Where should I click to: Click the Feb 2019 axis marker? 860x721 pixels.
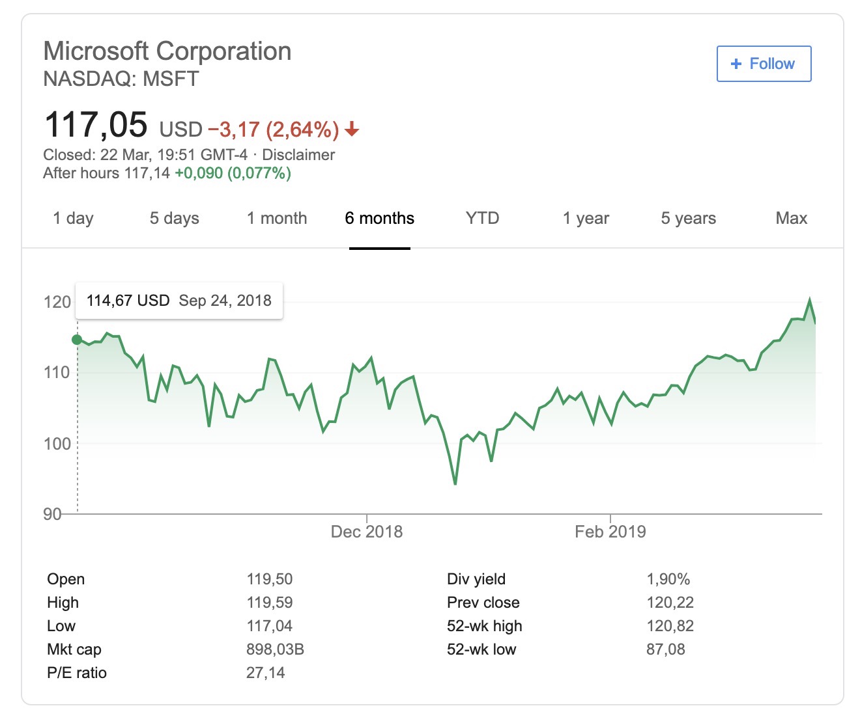click(x=610, y=532)
